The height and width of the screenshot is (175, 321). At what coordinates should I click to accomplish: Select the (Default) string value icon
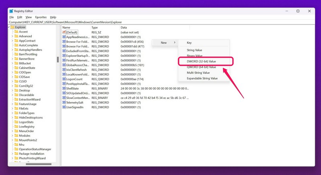click(64, 32)
